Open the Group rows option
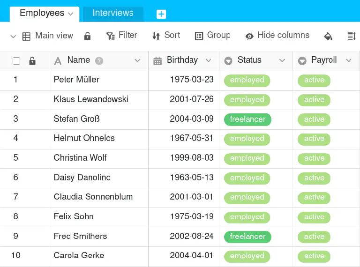The height and width of the screenshot is (267, 360). point(212,36)
